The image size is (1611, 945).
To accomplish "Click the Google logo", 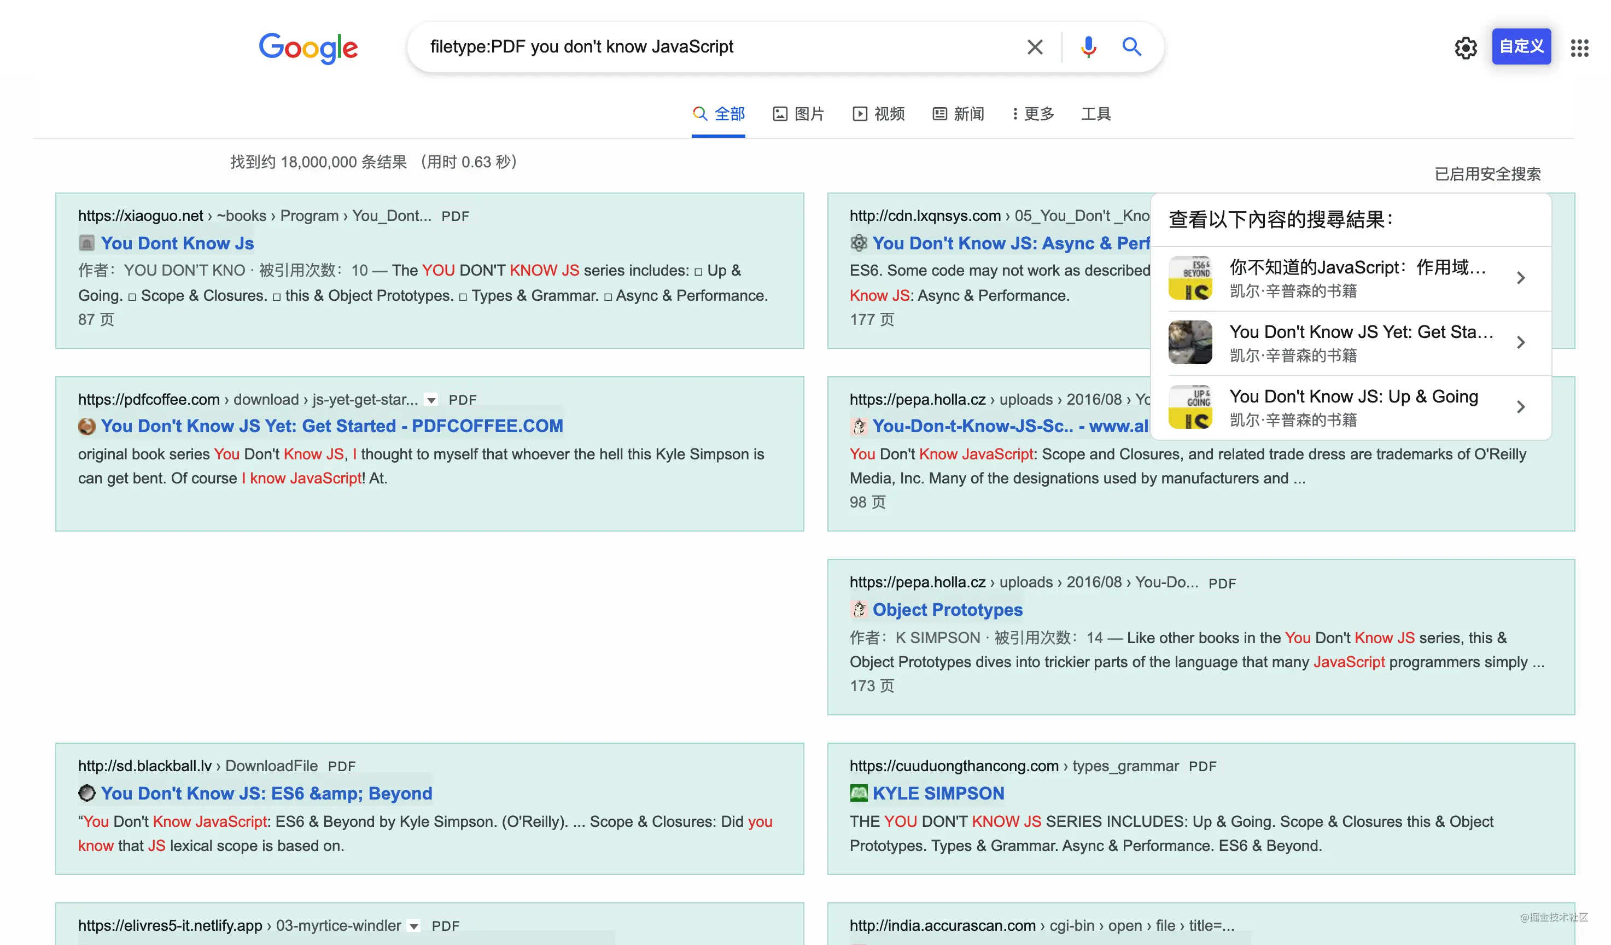I will 308,48.
